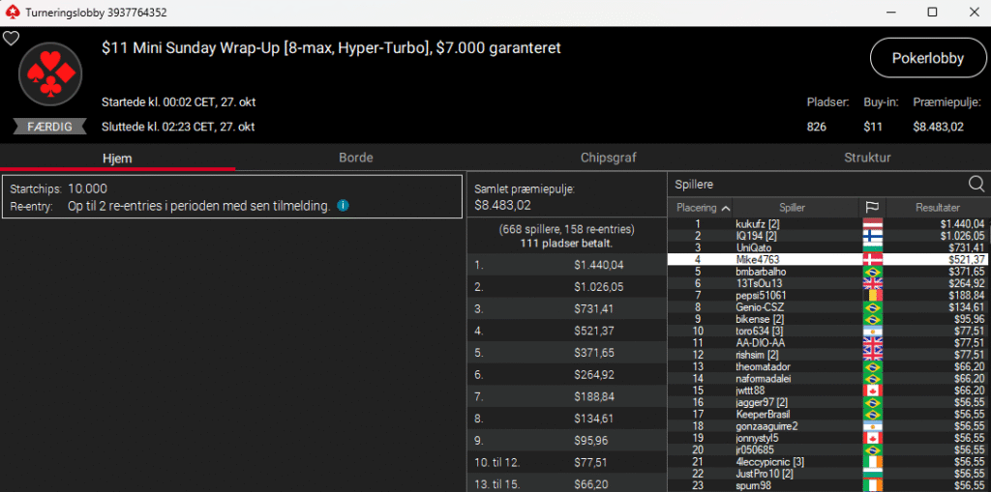Click the search magnifier in Spillere panel

point(976,184)
